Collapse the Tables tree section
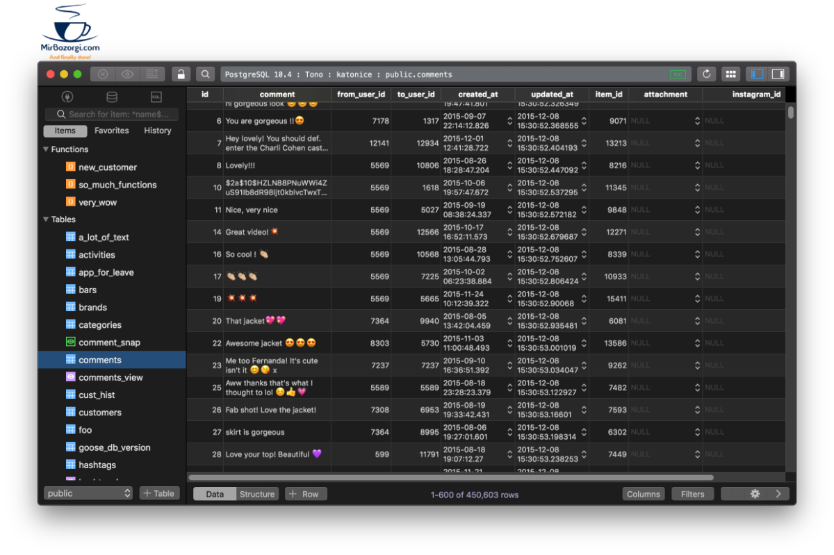This screenshot has width=834, height=555. pos(46,219)
